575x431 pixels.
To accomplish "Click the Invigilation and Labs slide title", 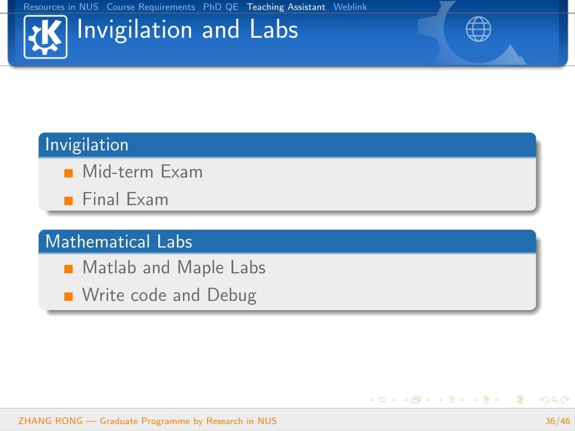I will pos(187,29).
